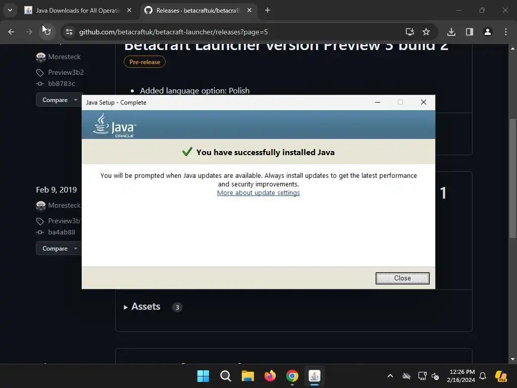Click the scrollbar down arrow
Image resolution: width=517 pixels, height=388 pixels.
[x=512, y=359]
